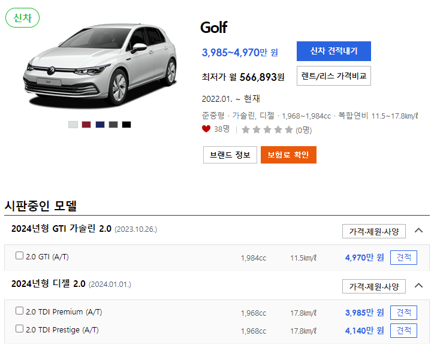Image resolution: width=434 pixels, height=351 pixels.
Task: Click the 보험료 확인 button
Action: click(x=288, y=155)
